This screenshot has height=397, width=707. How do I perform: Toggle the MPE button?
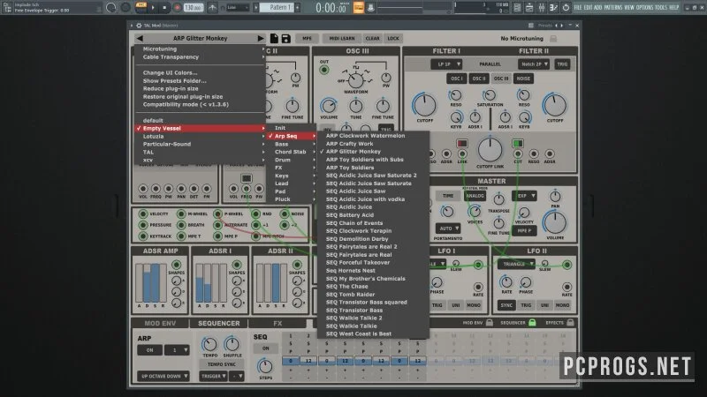coord(307,39)
